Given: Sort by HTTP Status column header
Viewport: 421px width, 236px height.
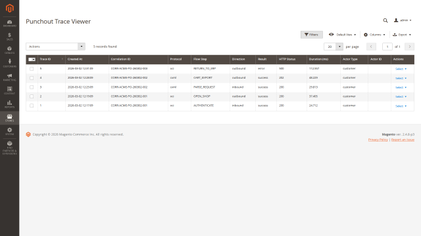Looking at the screenshot, I should tap(291, 60).
